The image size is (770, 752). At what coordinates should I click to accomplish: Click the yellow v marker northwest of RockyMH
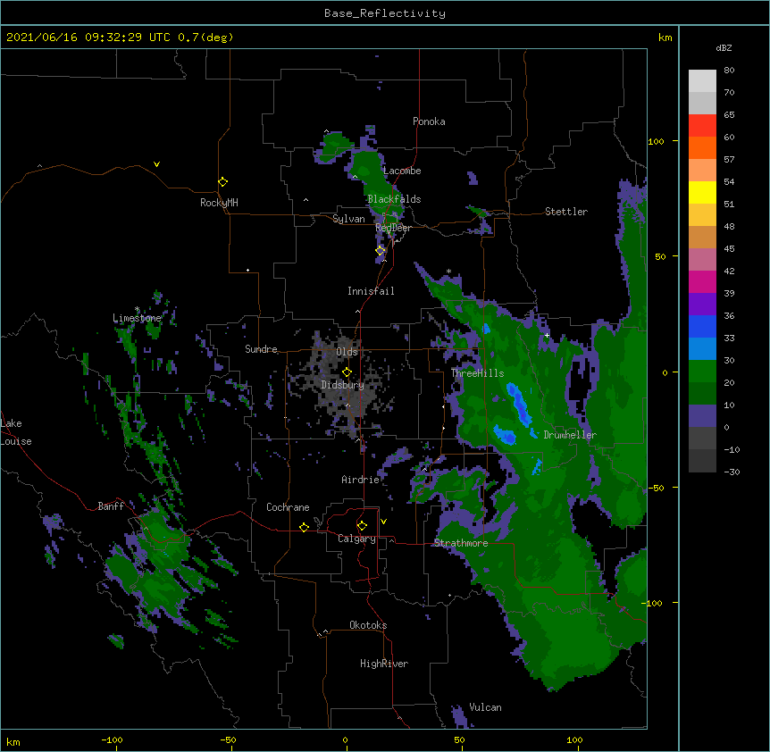(x=156, y=164)
